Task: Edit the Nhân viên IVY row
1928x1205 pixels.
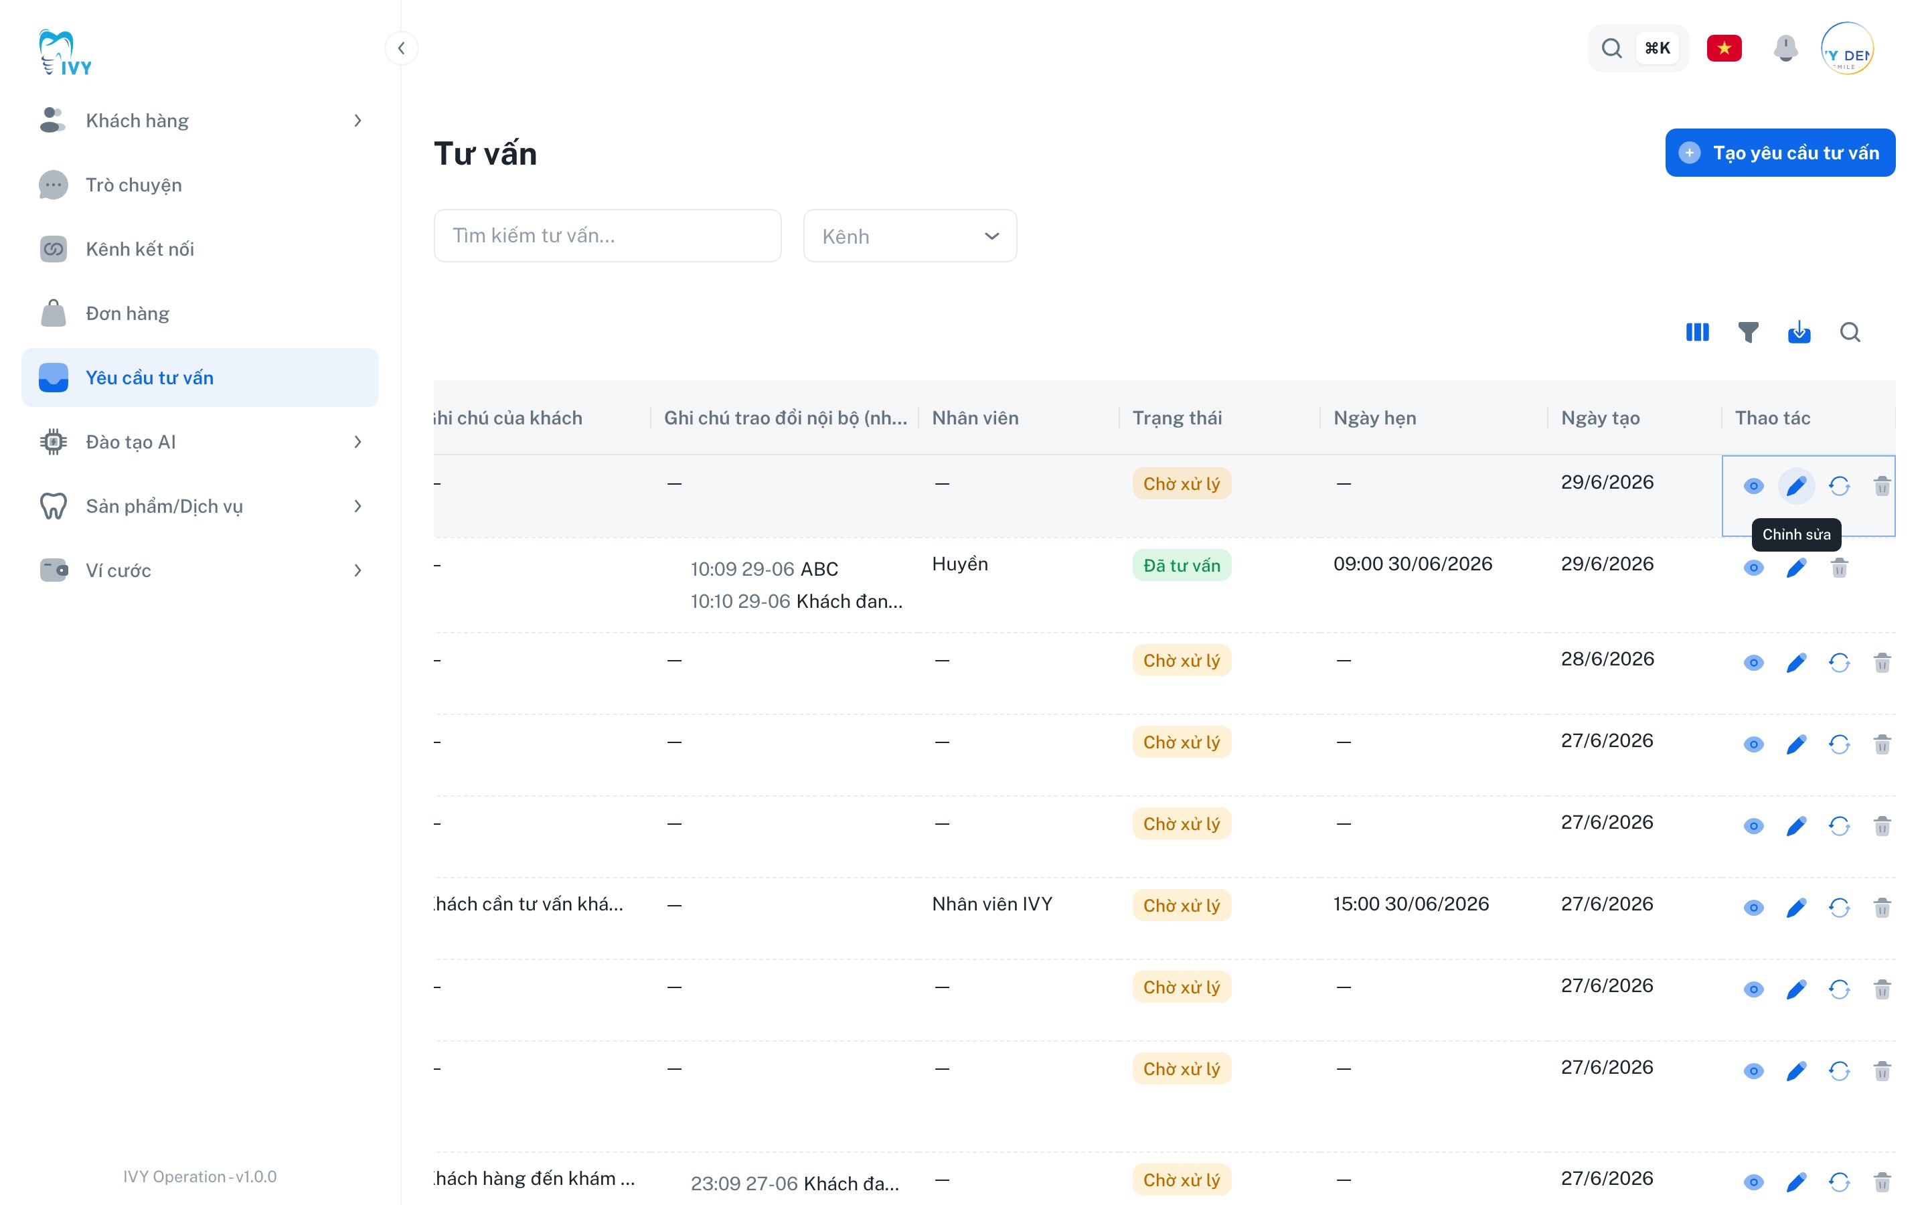Action: pyautogui.click(x=1795, y=907)
